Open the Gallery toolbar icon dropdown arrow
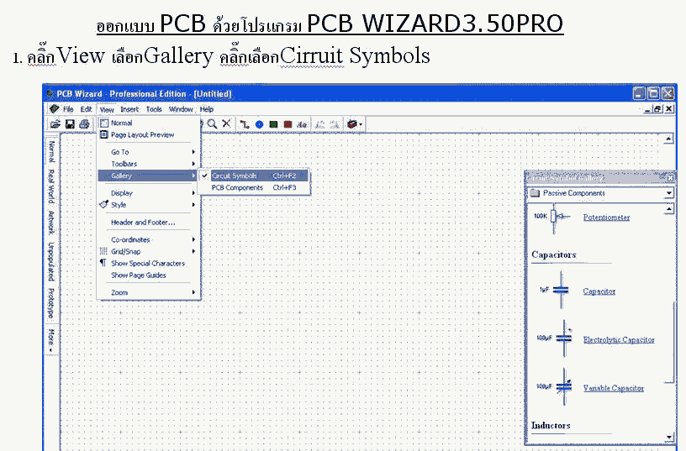Screen dimensions: 686x451 point(361,124)
